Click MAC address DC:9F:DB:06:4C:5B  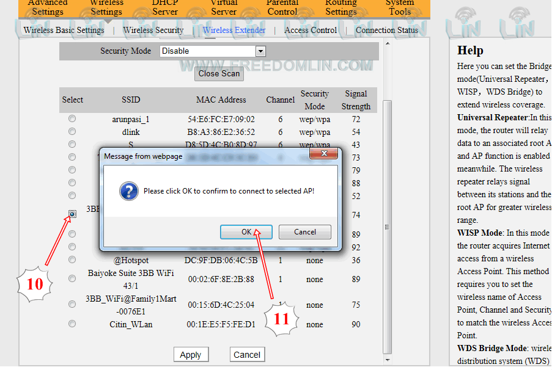(x=221, y=260)
